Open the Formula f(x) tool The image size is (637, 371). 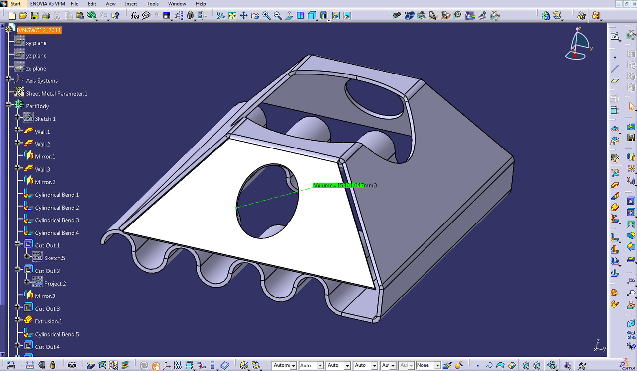pos(135,16)
